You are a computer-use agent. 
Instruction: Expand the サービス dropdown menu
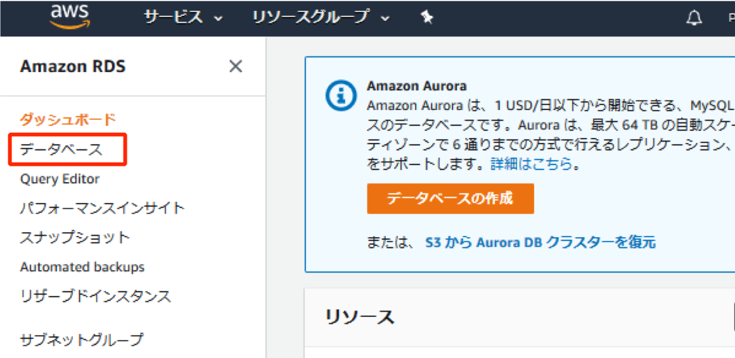(183, 18)
